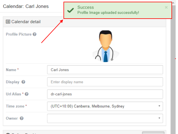Click the Enter display name field
This screenshot has height=134, width=178.
(x=105, y=82)
